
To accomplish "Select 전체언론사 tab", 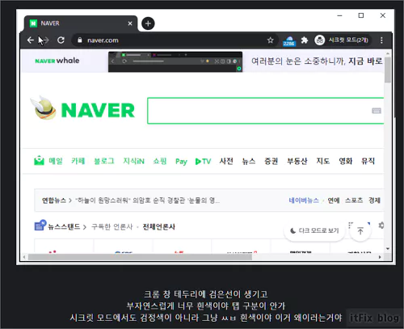I will [x=159, y=227].
